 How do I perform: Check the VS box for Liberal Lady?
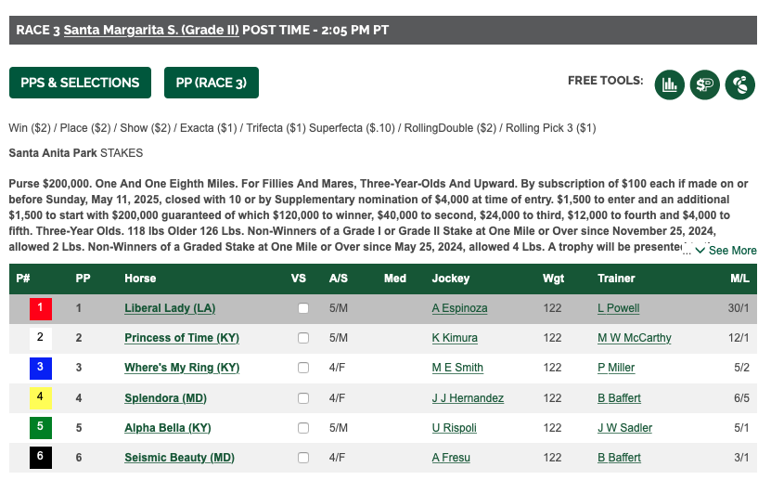(x=303, y=308)
